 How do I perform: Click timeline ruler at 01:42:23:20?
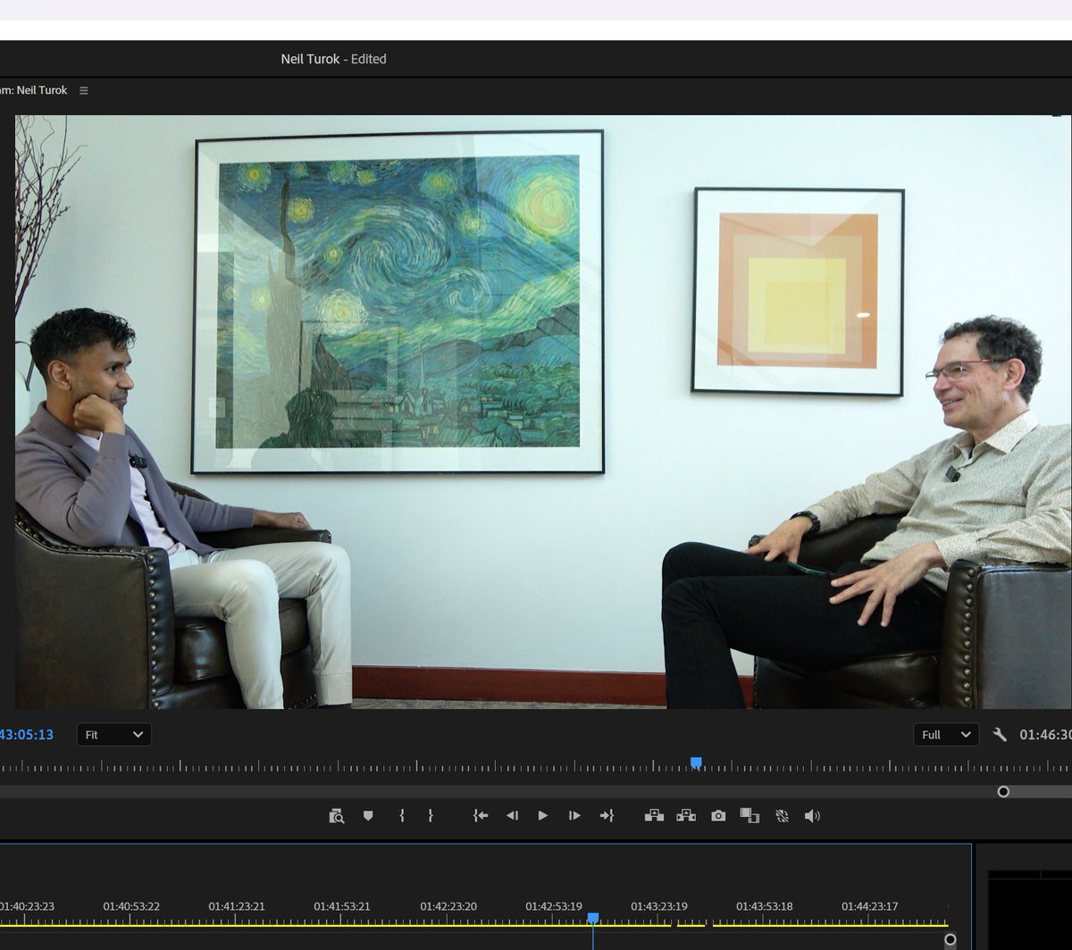click(448, 906)
